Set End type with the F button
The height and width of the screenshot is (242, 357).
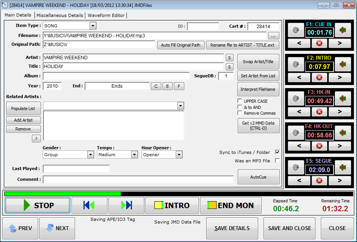[179, 86]
